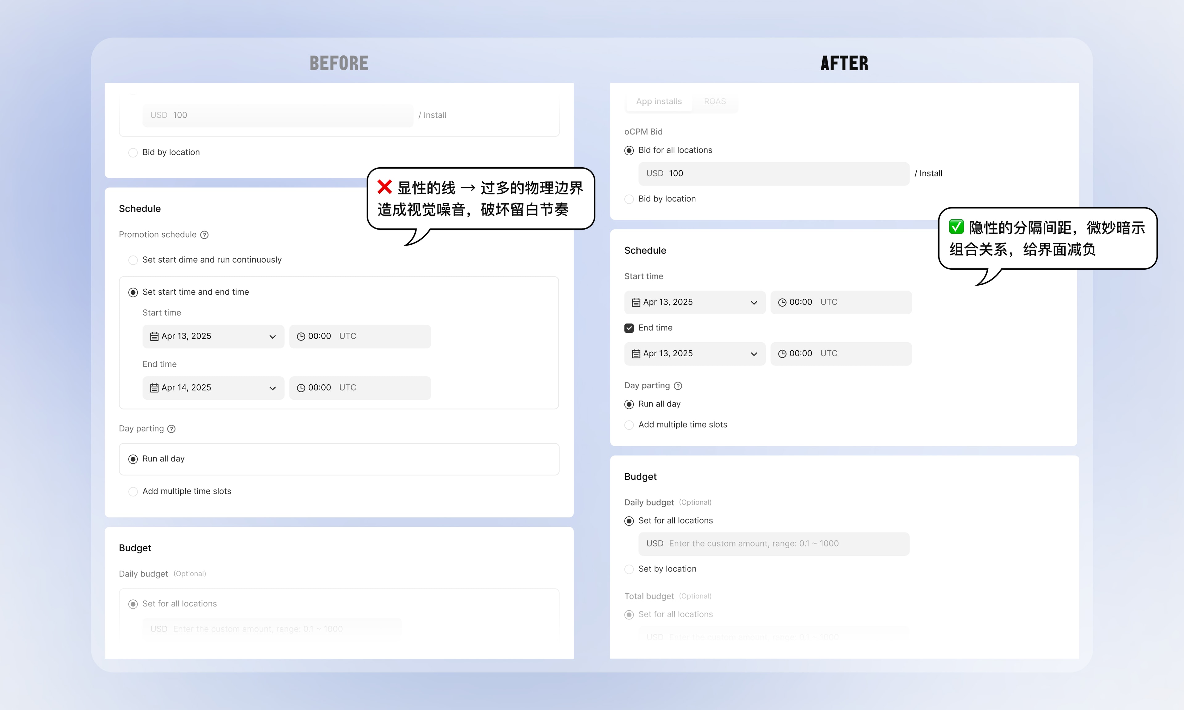Open AFTER End time date dropdown
This screenshot has height=710, width=1184.
coord(695,354)
